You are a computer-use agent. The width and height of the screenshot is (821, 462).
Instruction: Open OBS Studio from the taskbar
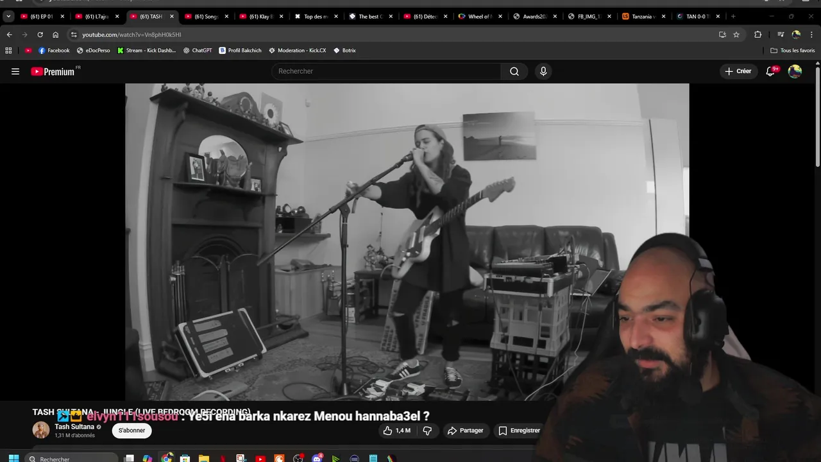(x=298, y=458)
